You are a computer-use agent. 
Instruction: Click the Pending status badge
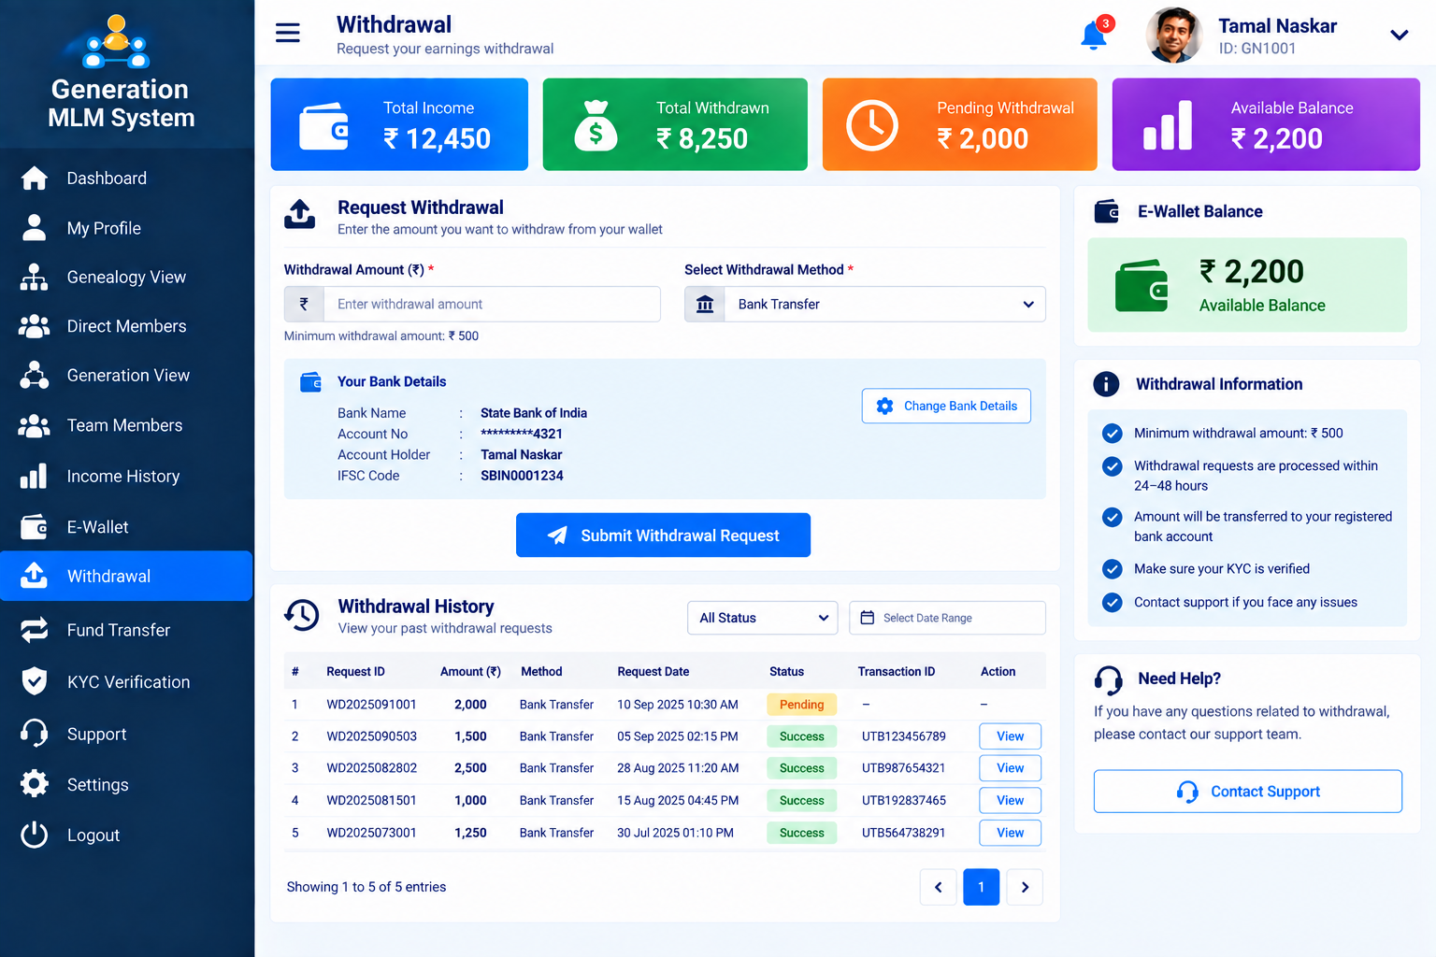pos(801,705)
